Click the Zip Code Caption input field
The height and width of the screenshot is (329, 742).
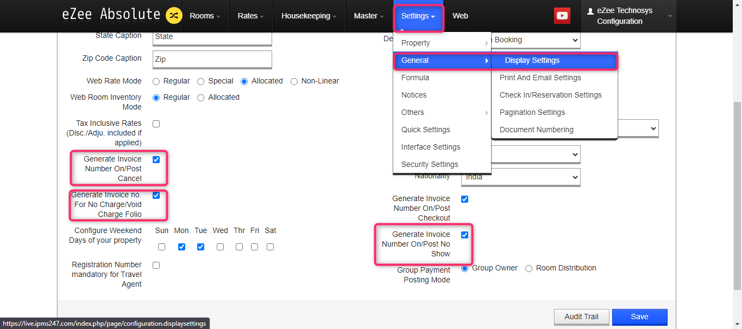point(212,60)
